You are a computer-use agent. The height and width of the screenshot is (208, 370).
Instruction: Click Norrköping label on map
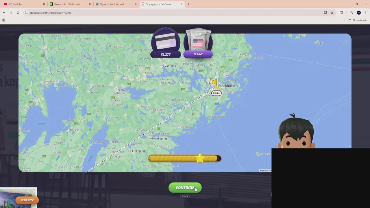tap(159, 138)
